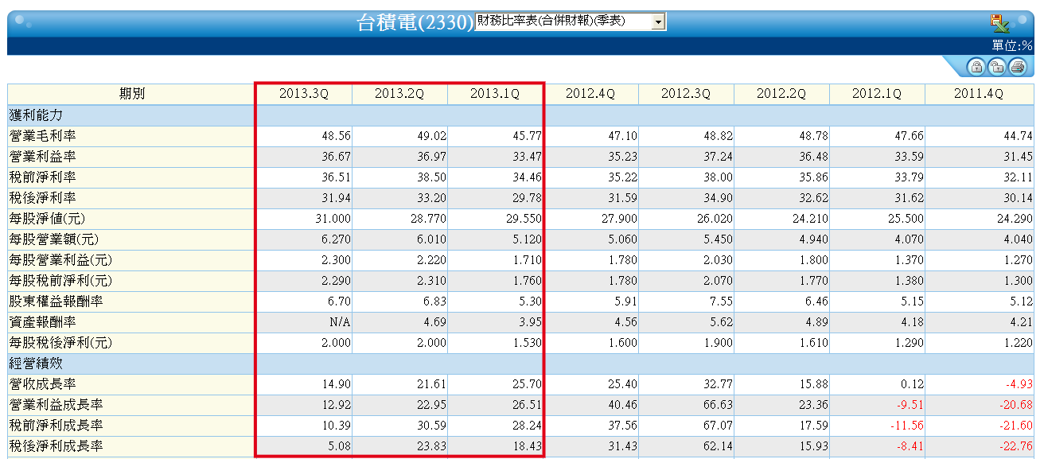This screenshot has width=1044, height=459.
Task: Select the 期別 header cell
Action: (x=132, y=94)
